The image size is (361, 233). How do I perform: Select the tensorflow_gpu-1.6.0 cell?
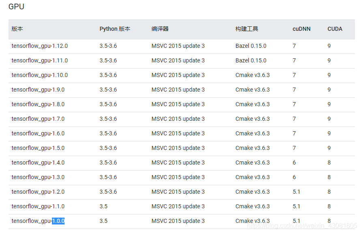click(x=38, y=133)
